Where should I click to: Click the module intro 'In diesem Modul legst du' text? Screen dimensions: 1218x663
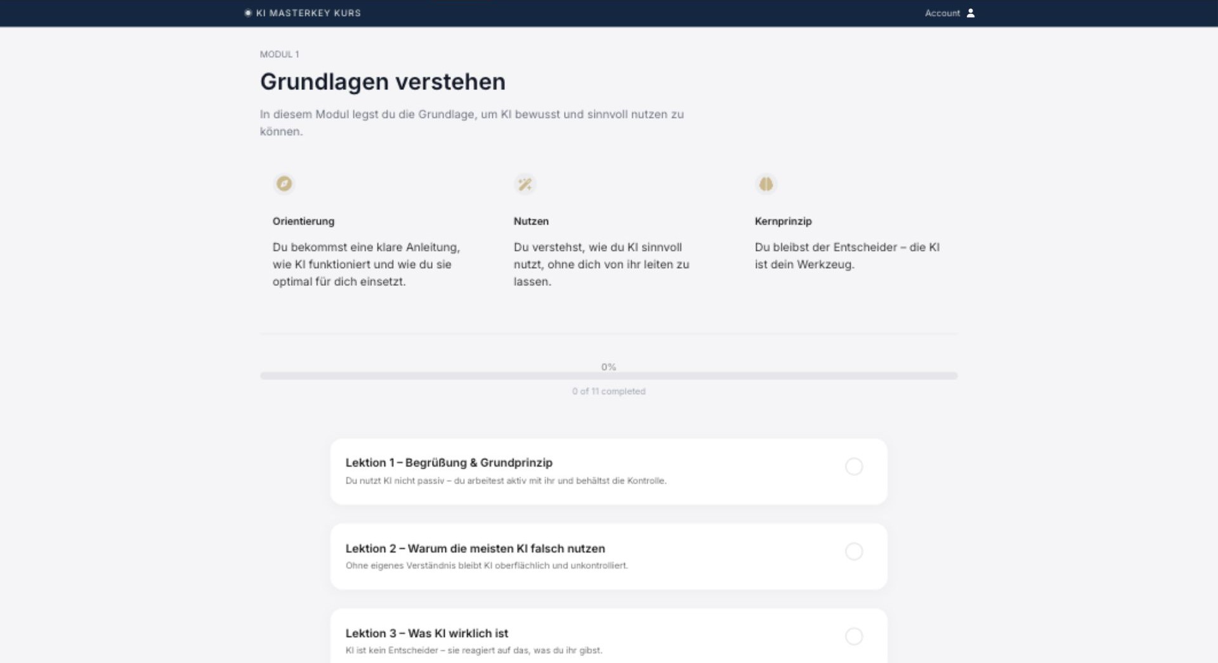pos(471,123)
